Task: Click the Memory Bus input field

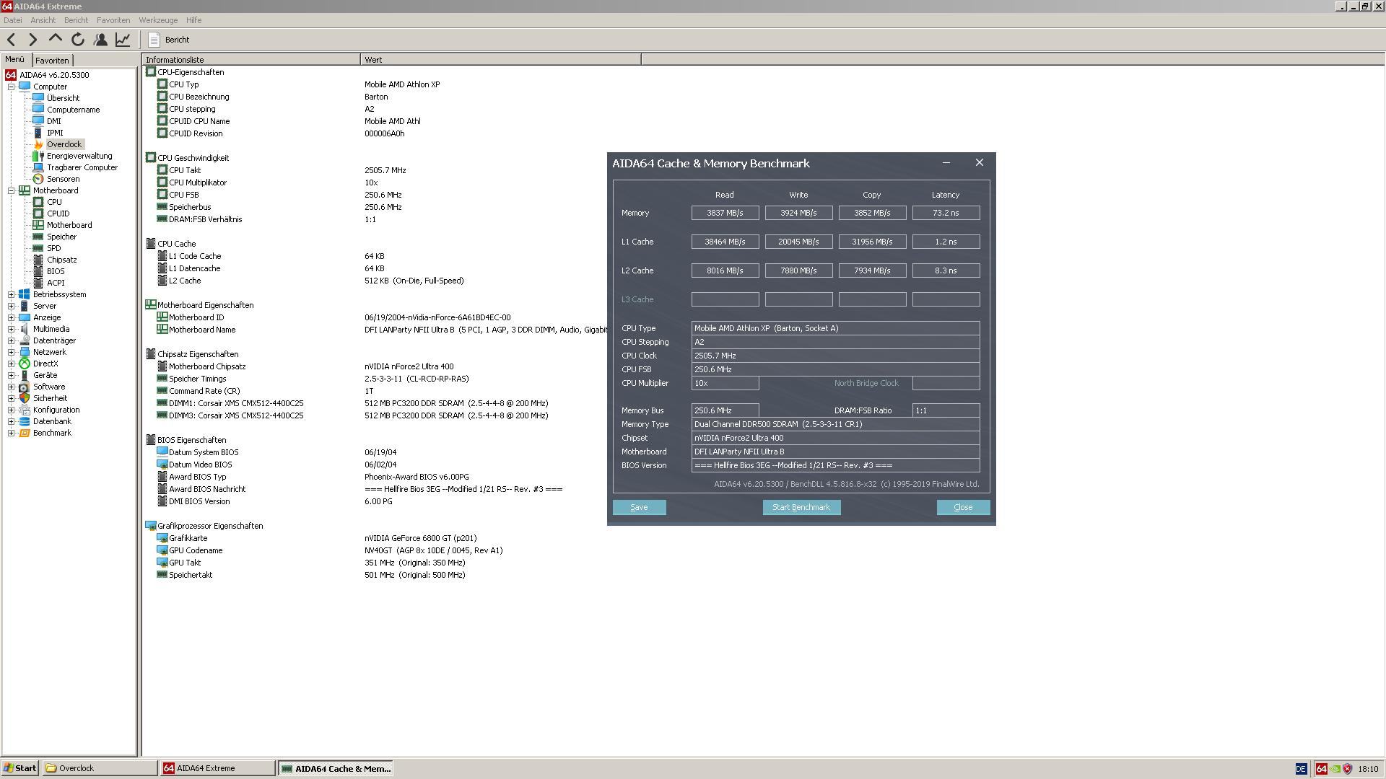Action: point(725,410)
